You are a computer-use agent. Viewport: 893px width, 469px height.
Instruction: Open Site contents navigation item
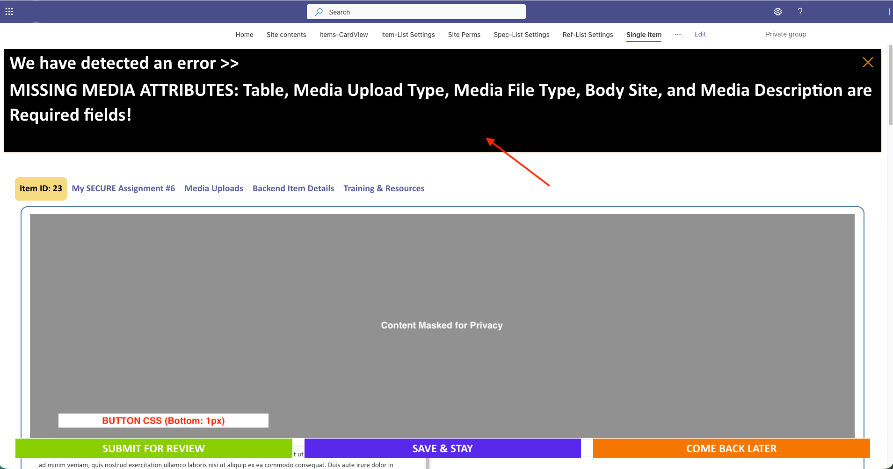point(286,35)
